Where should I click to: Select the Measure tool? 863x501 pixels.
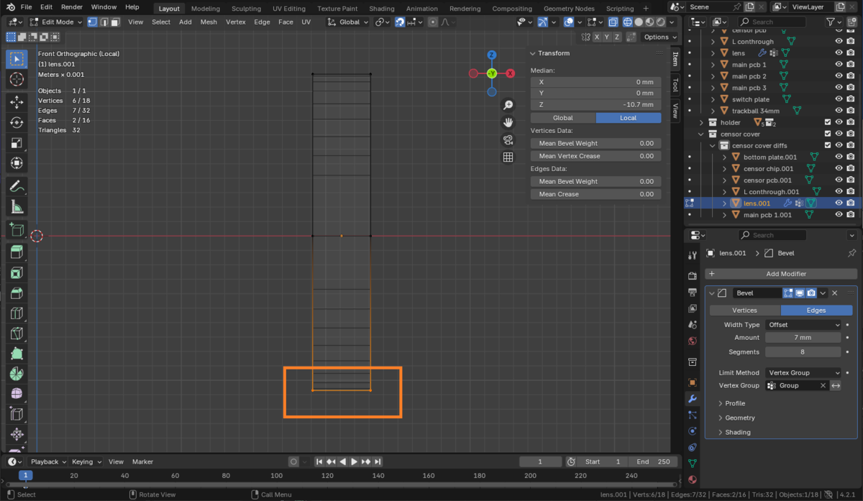16,207
